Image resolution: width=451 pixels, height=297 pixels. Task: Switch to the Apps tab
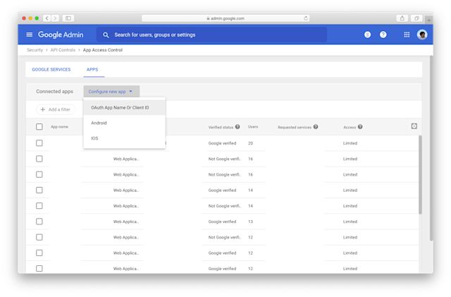coord(92,69)
